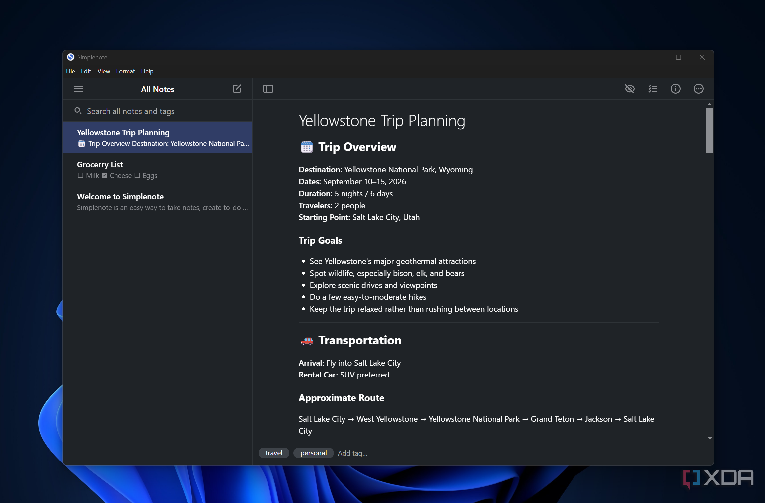Click the Transportation heading
The height and width of the screenshot is (503, 765).
click(x=360, y=340)
